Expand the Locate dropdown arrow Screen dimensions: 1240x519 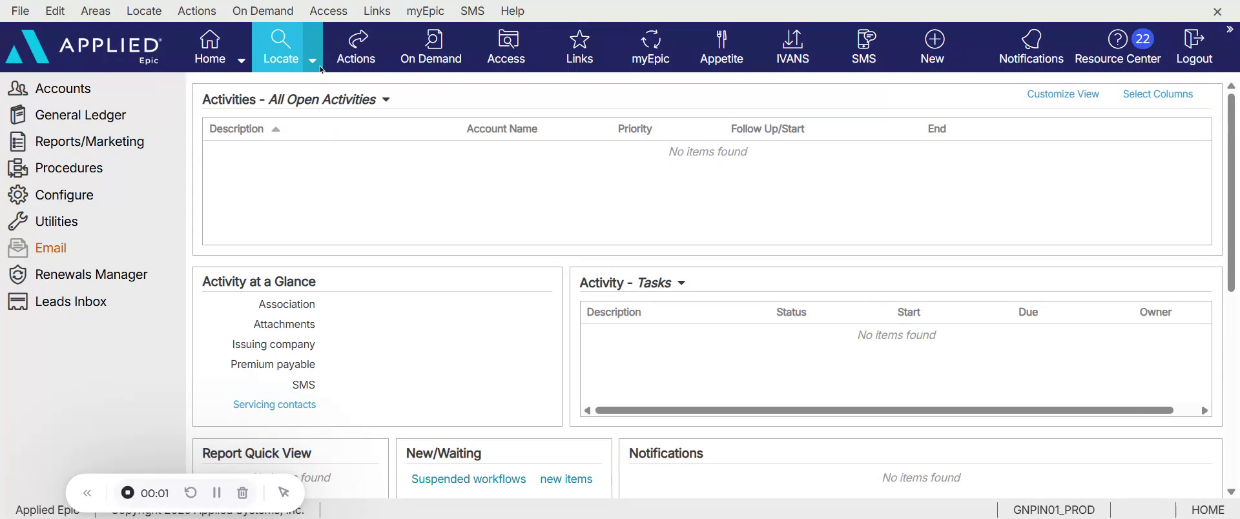coord(313,61)
